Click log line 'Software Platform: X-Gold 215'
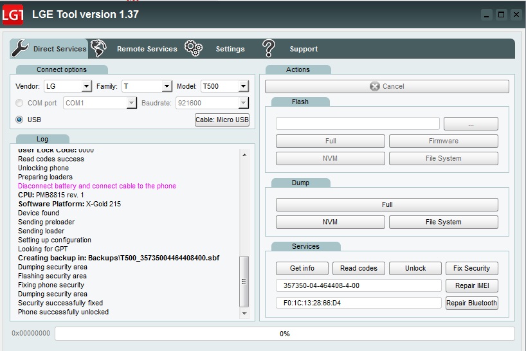 click(x=69, y=204)
